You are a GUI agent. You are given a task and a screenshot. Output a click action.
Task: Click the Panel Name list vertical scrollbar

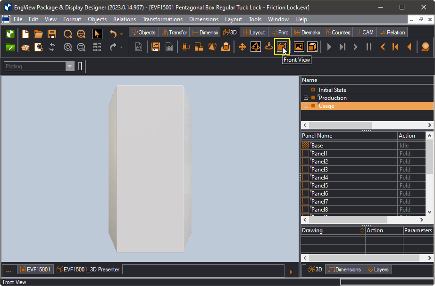point(429,174)
